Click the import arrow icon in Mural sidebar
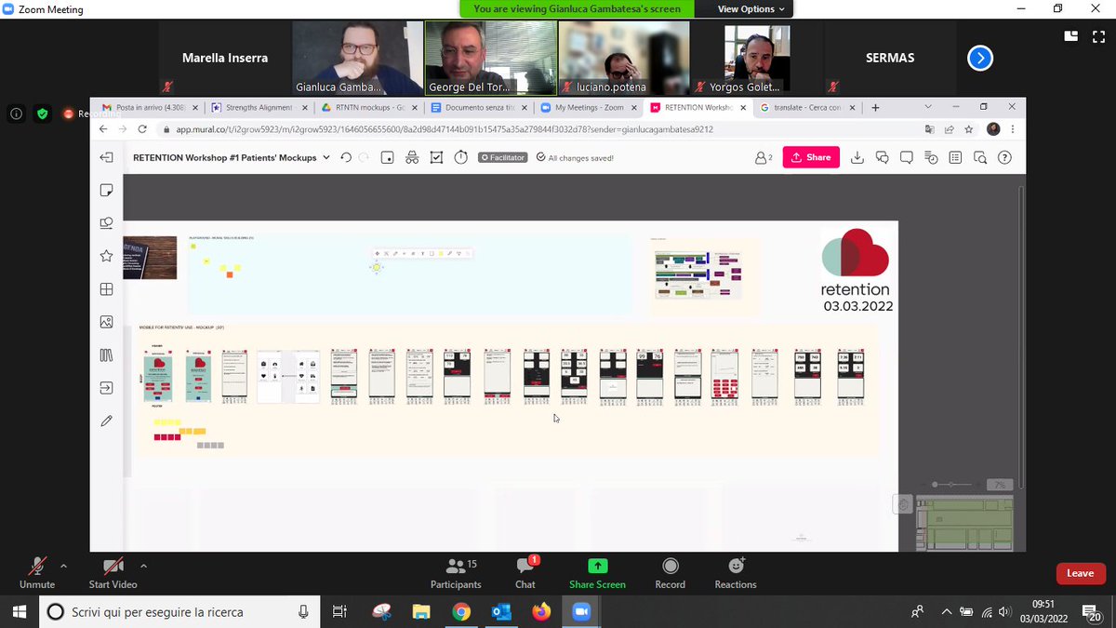The image size is (1116, 628). [x=106, y=387]
